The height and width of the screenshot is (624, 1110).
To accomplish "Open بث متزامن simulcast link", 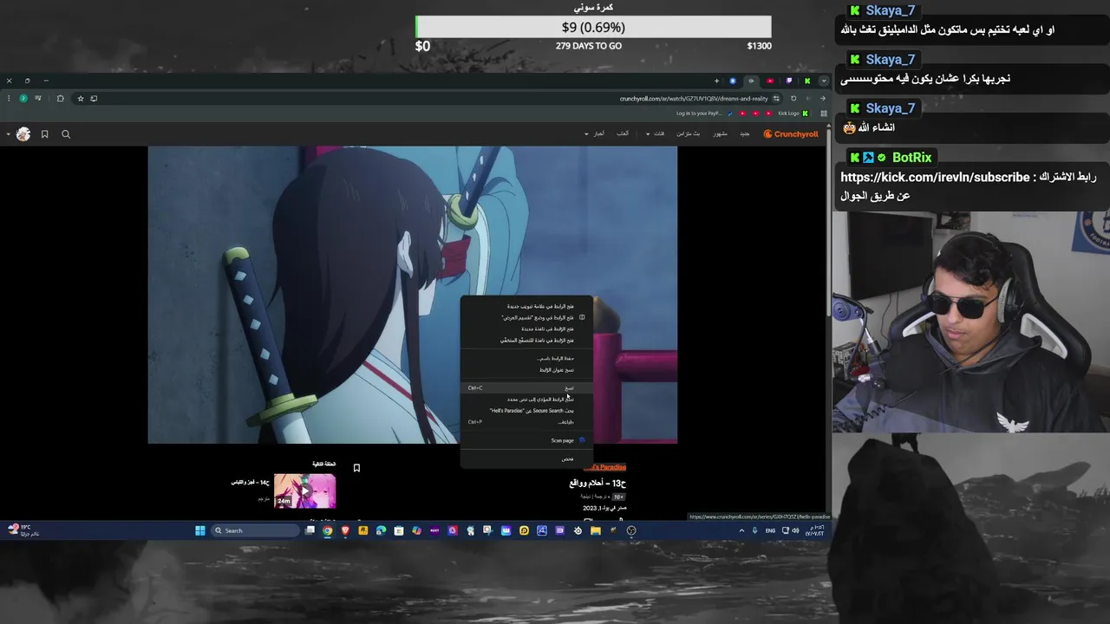I will pos(688,134).
